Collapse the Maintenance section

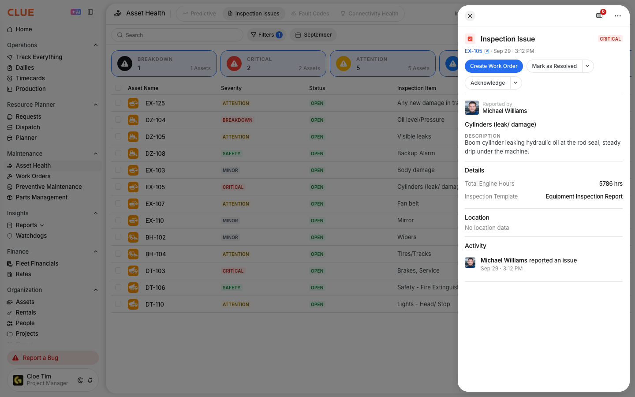tap(96, 154)
